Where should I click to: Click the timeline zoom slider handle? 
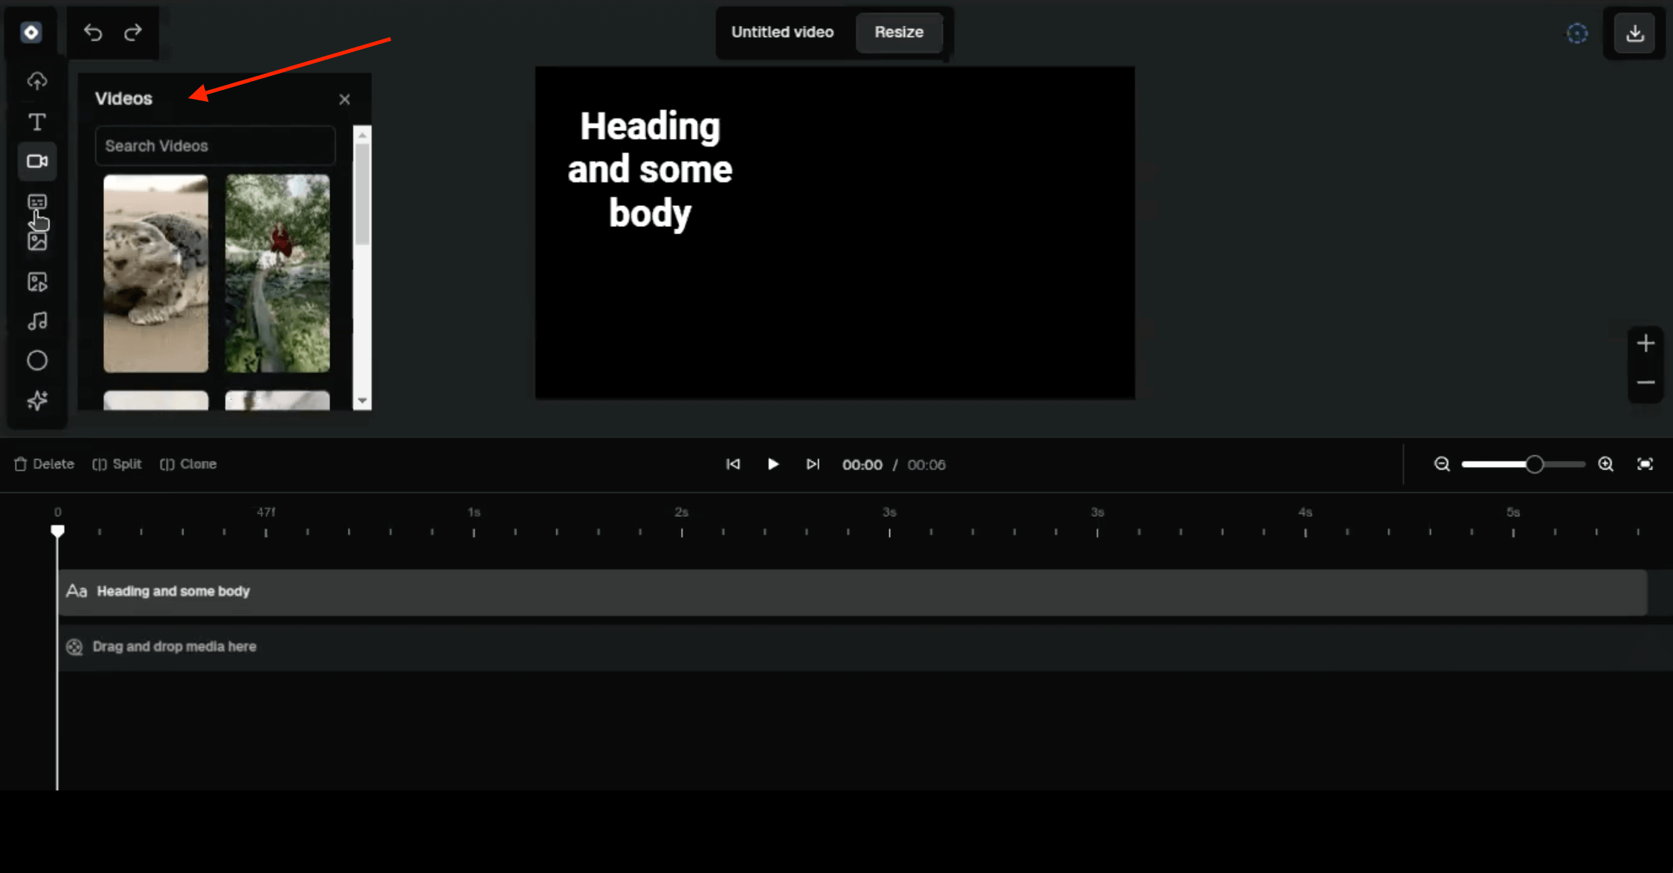tap(1534, 465)
